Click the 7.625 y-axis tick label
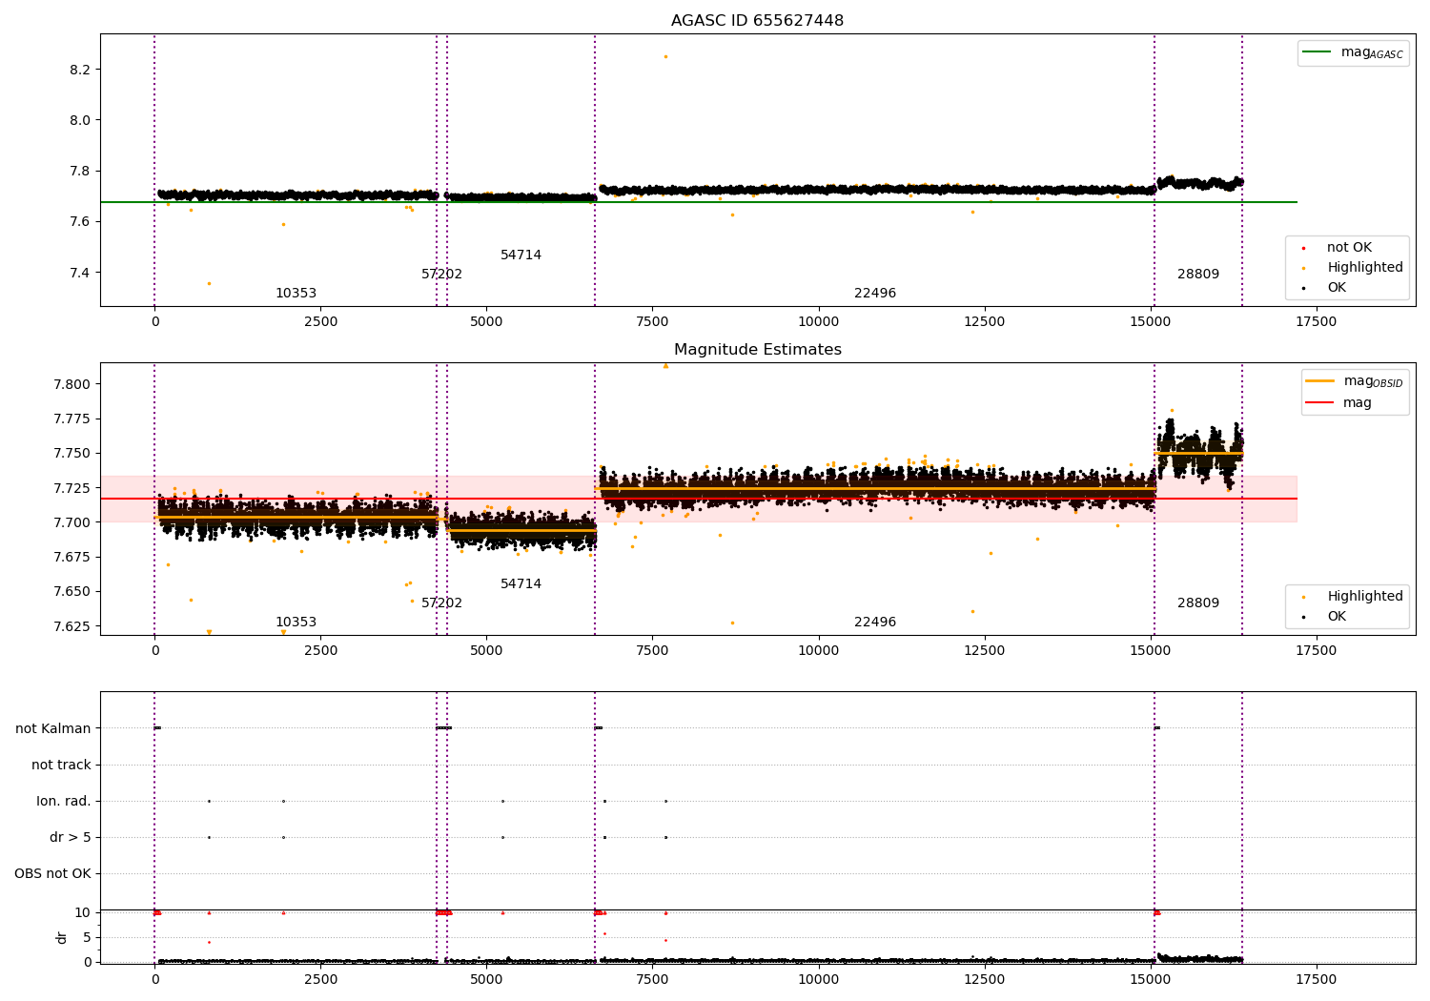This screenshot has height=1001, width=1430. 73,626
